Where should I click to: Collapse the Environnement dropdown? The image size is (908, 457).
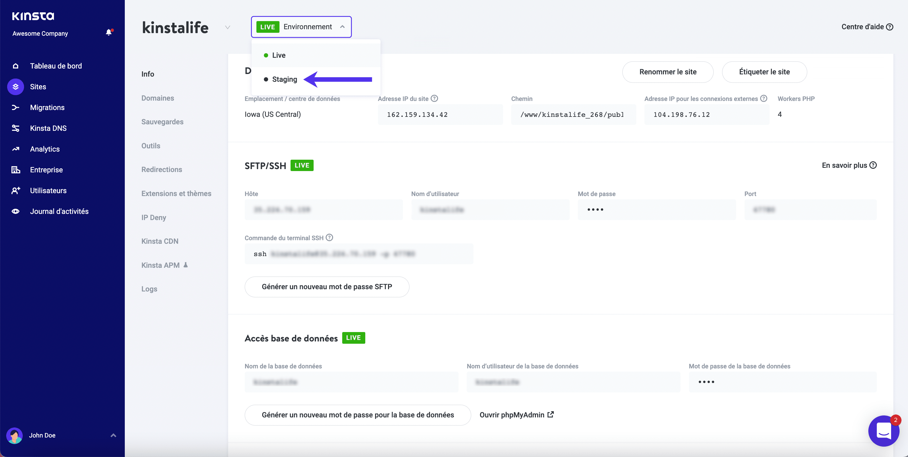point(342,27)
